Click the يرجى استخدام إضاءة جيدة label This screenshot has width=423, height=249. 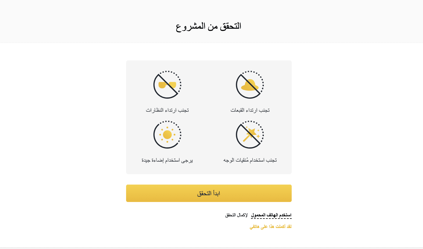click(167, 160)
